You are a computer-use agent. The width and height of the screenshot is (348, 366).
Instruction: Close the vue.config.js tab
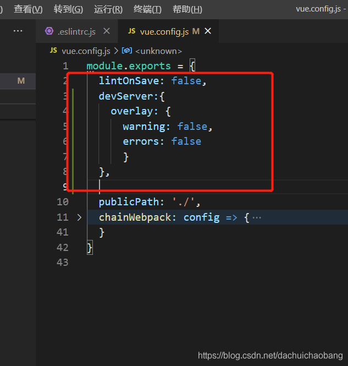point(208,31)
